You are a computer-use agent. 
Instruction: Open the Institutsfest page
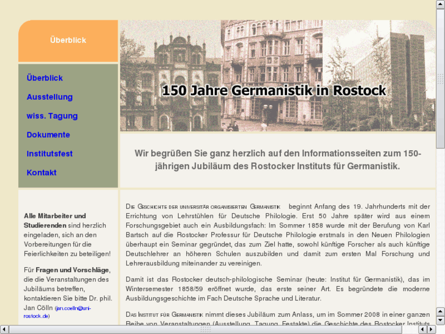(x=50, y=154)
